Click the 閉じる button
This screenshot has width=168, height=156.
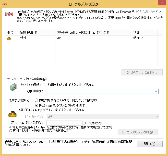150,144
